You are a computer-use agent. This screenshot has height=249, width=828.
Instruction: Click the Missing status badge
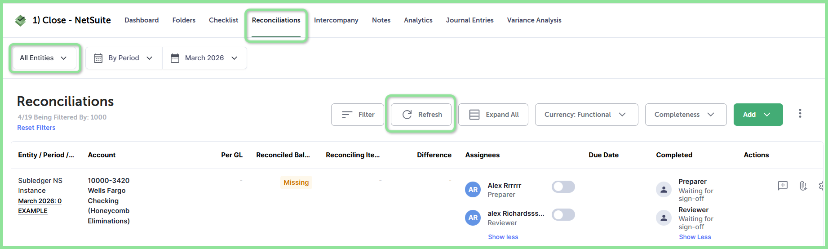[x=296, y=182]
